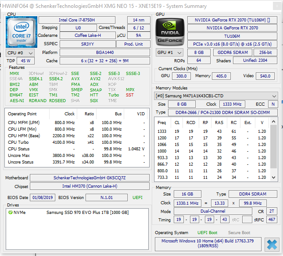Click the GPU clock 300.0 field
The height and width of the screenshot is (256, 283).
tap(181, 76)
